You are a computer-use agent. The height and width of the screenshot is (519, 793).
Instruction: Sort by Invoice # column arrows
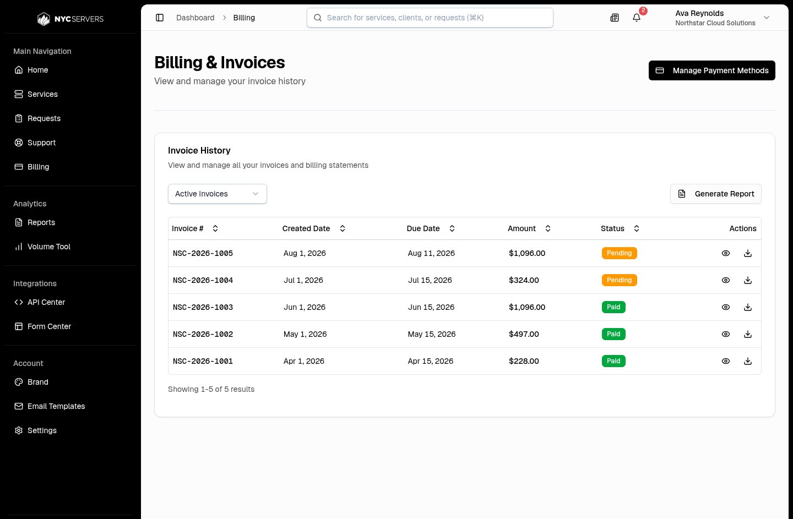click(215, 228)
